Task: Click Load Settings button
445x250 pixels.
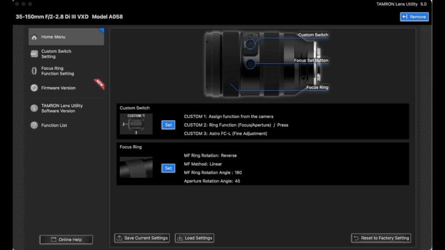Action: [x=194, y=238]
